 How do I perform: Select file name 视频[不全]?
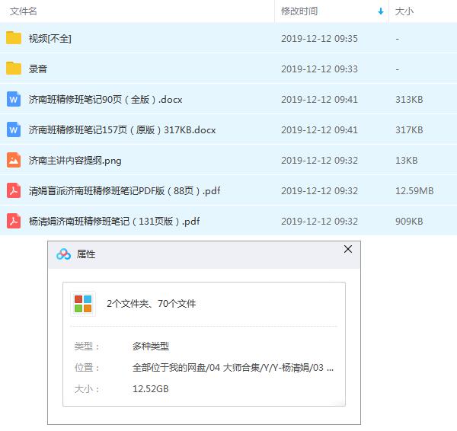tap(50, 39)
